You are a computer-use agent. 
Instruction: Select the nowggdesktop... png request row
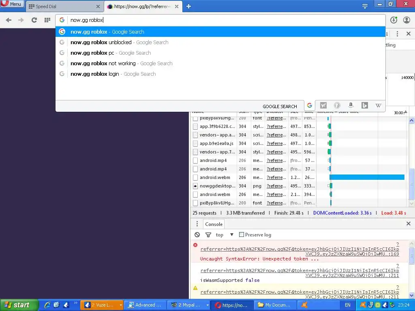299,186
